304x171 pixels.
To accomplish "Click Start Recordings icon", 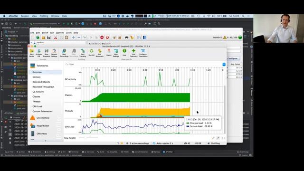I will point(64,53).
